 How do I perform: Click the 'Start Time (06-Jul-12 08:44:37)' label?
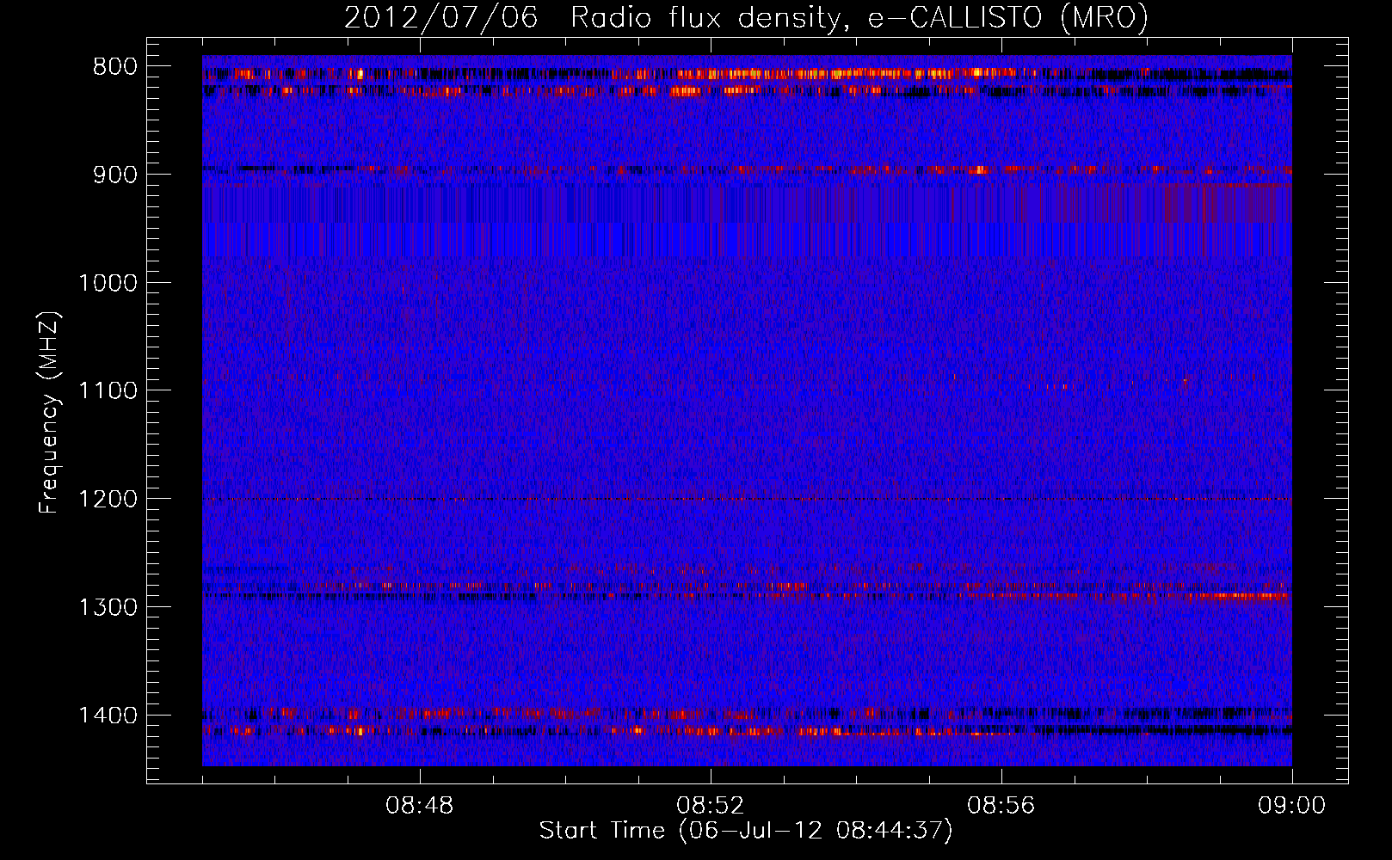pos(746,831)
